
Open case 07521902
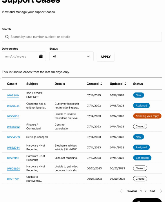pyautogui.click(x=13, y=158)
